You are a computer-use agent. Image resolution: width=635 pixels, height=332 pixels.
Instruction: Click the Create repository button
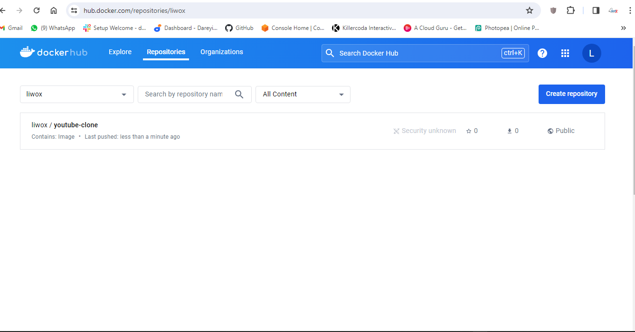pyautogui.click(x=571, y=94)
